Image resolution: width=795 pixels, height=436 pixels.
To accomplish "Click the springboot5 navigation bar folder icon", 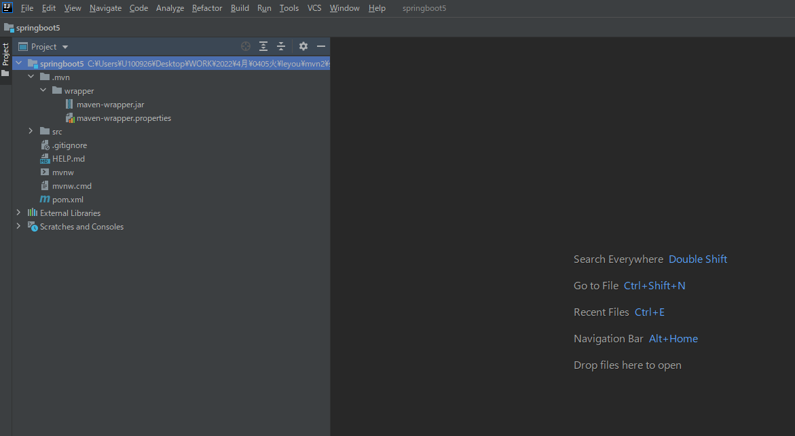I will click(x=9, y=27).
